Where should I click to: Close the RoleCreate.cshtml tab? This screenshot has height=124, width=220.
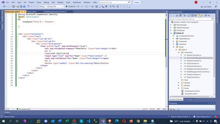coord(25,12)
